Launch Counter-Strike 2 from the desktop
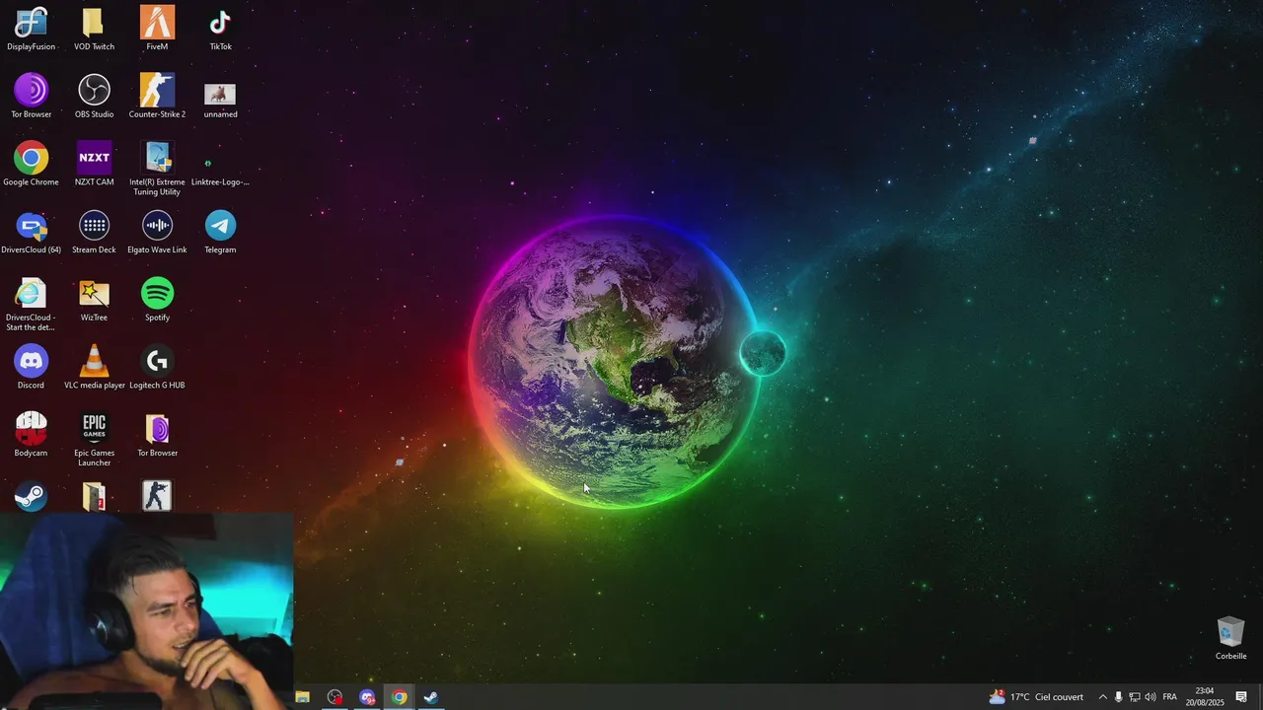1263x710 pixels. tap(157, 97)
